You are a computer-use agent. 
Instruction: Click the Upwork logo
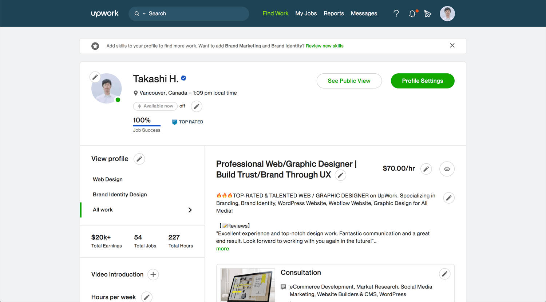pyautogui.click(x=104, y=13)
